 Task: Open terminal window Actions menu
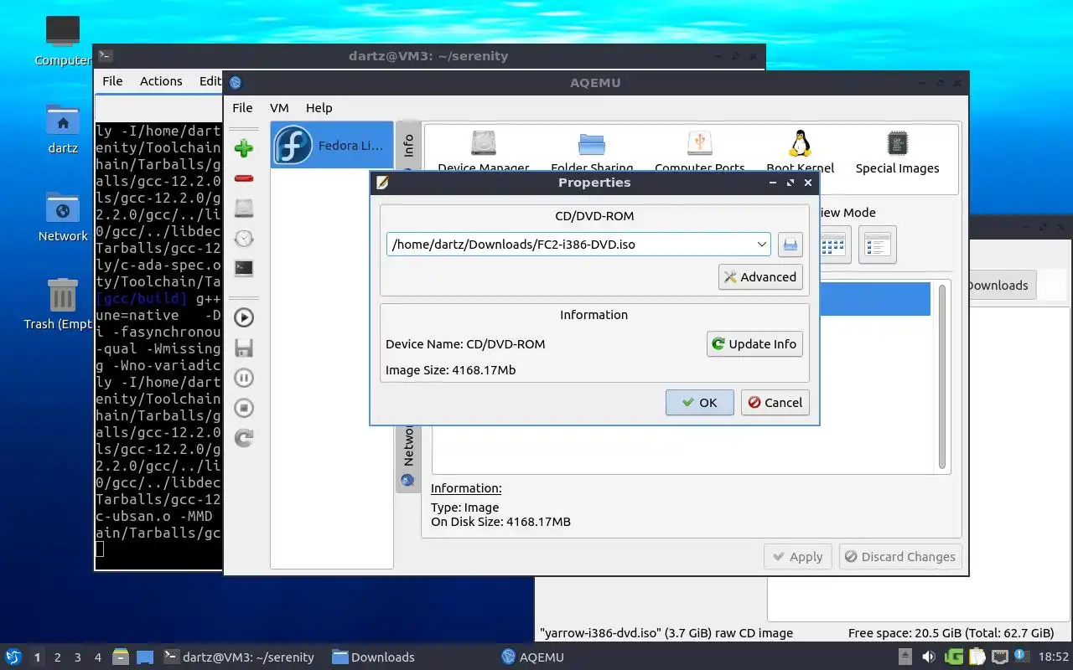(161, 80)
